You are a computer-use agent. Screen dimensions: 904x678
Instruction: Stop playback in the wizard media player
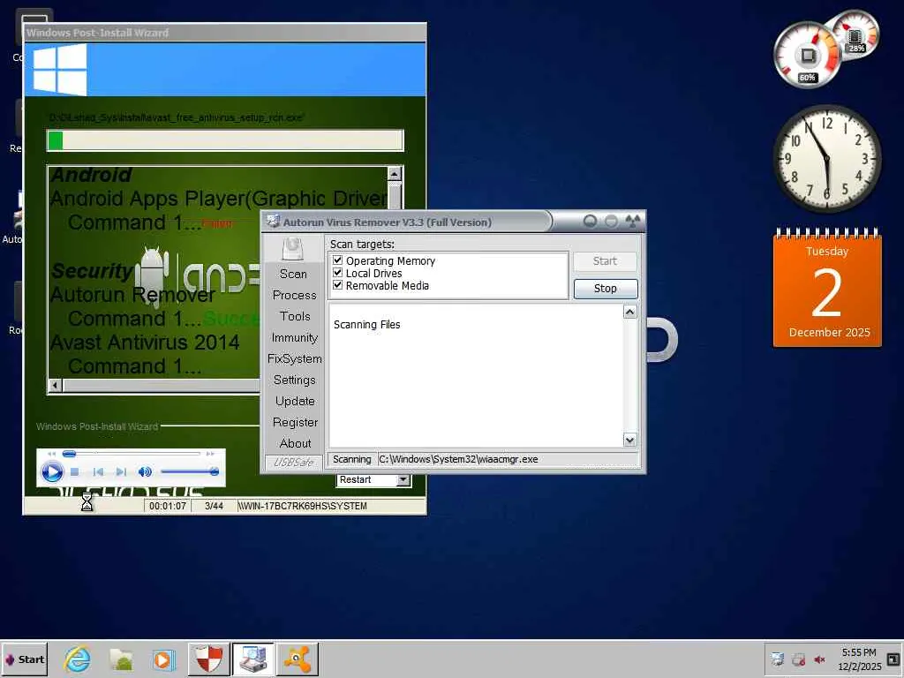[x=74, y=471]
